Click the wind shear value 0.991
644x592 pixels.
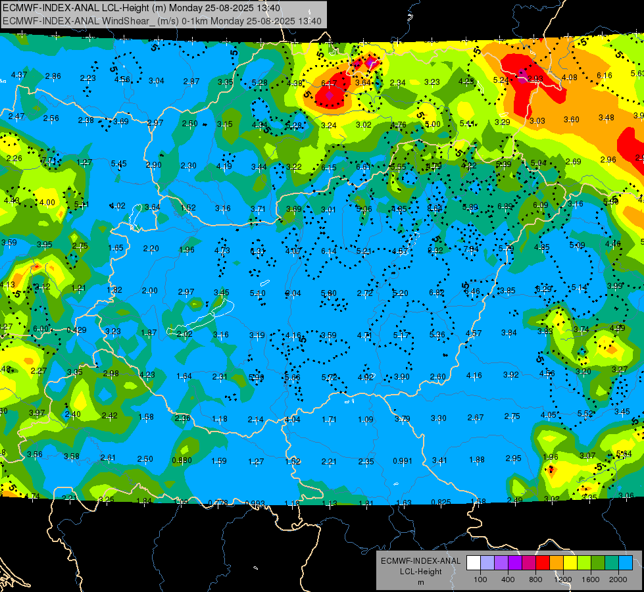point(403,461)
